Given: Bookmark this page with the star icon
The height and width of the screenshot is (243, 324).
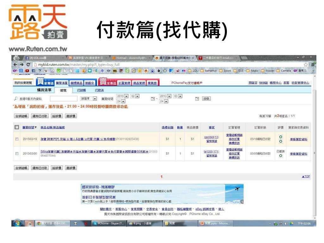Looking at the screenshot, I should pos(306,65).
